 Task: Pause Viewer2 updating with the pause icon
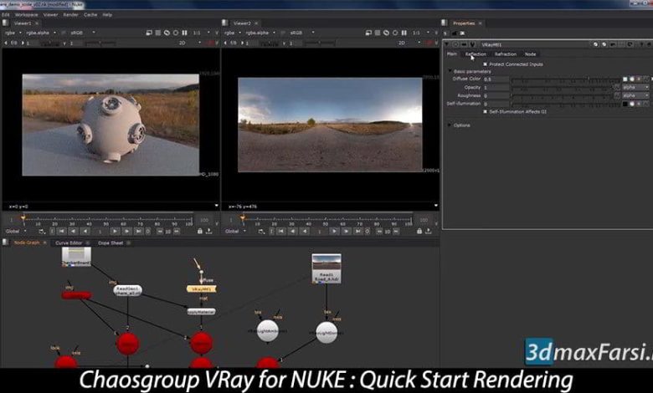coord(404,33)
